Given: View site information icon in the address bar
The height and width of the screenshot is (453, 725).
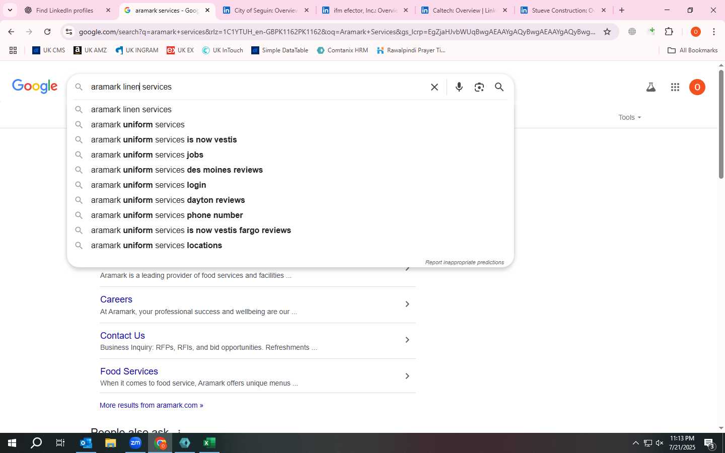Looking at the screenshot, I should coord(69,32).
